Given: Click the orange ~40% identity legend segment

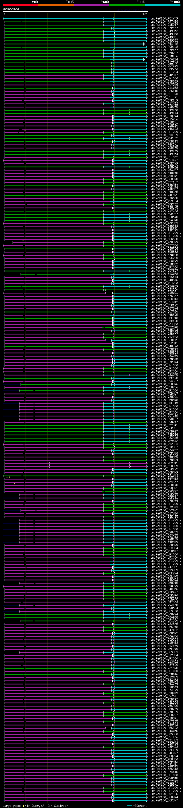Looking at the screenshot, I should [x=56, y=5].
